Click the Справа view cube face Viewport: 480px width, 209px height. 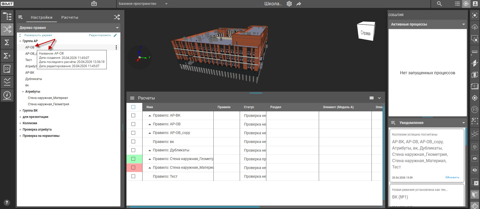tap(366, 33)
